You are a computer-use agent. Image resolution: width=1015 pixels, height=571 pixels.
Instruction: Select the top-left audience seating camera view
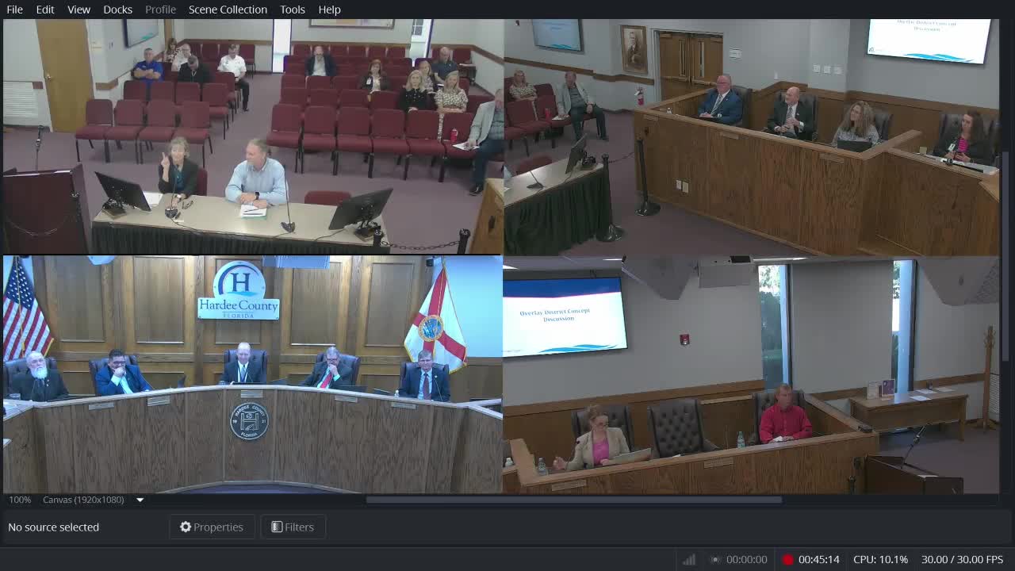[252, 136]
